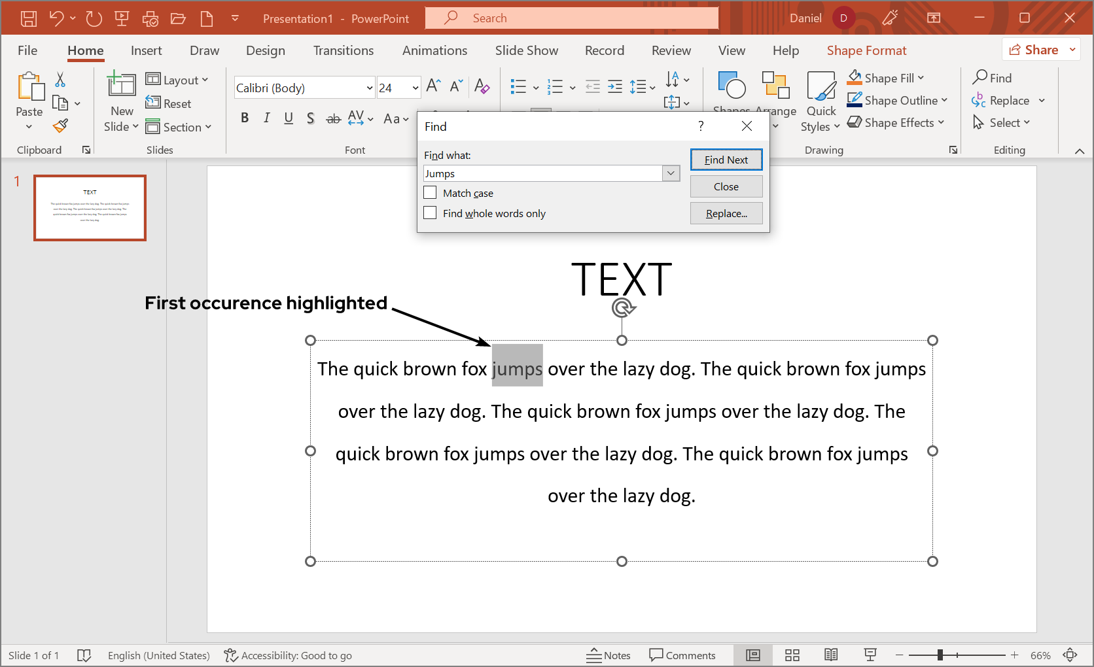The width and height of the screenshot is (1094, 667).
Task: Click the Fit slide to window icon
Action: coord(1070,655)
